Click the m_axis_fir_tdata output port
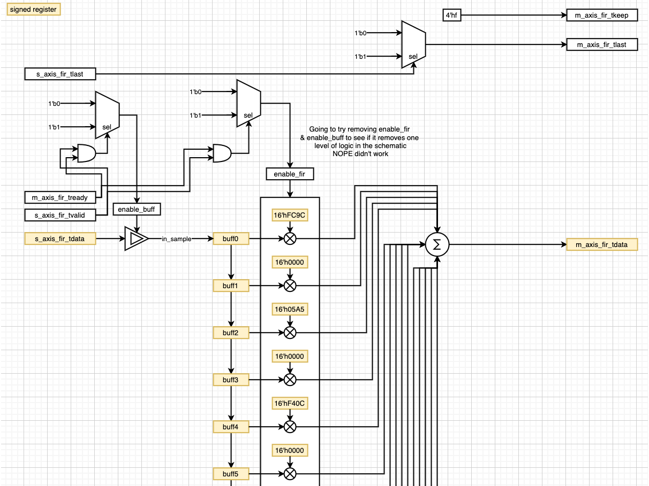 coord(602,244)
